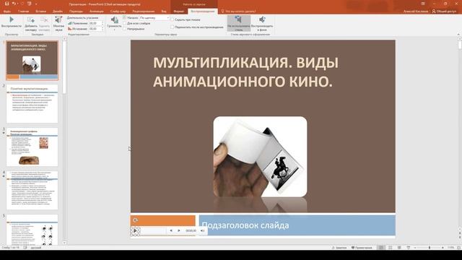Image resolution: width=462 pixels, height=260 pixels.
Task: Click the Save icon in quick access toolbar
Action: (6, 4)
